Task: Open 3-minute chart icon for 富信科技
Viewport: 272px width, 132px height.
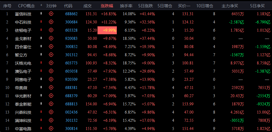Action: pos(51,13)
